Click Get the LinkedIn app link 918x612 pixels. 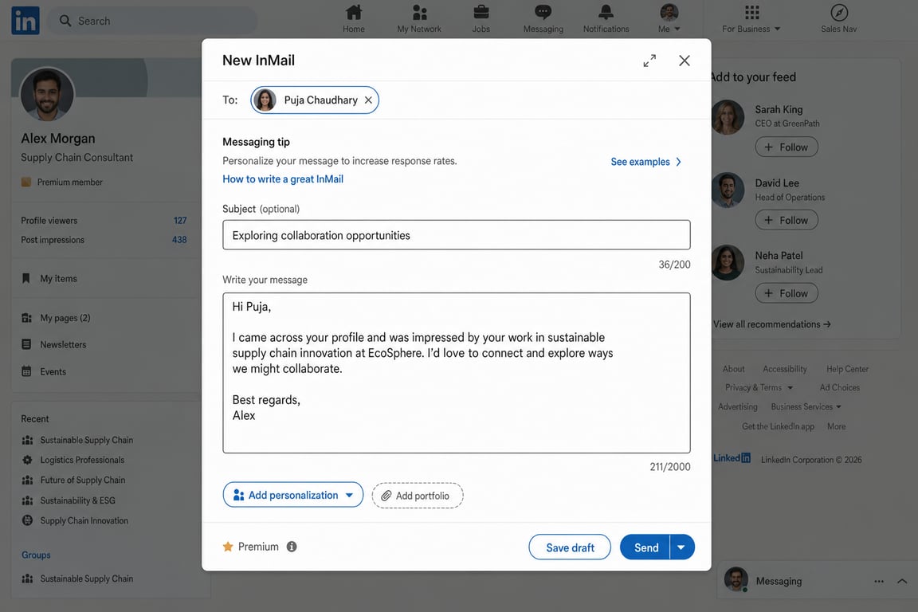(778, 426)
